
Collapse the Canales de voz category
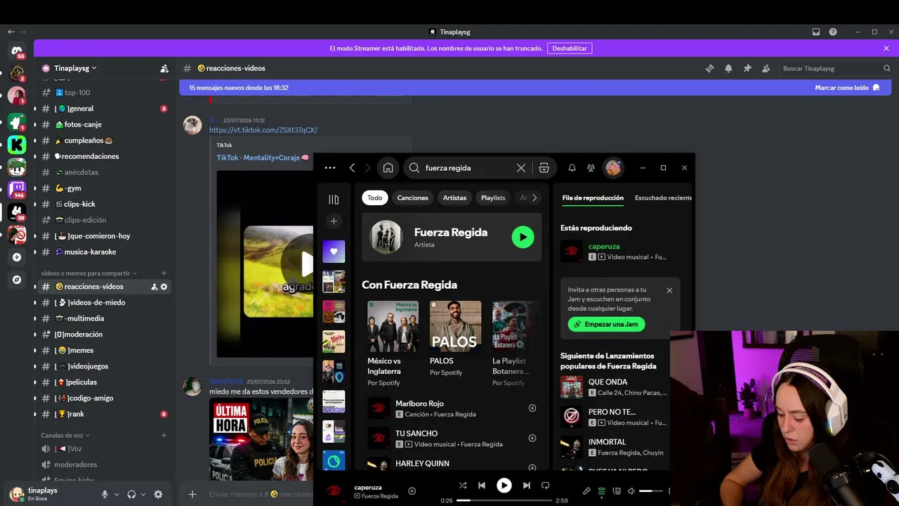tap(65, 436)
